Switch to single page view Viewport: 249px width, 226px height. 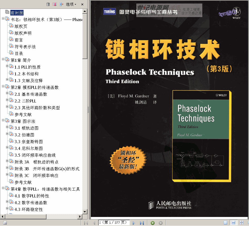coord(225,223)
